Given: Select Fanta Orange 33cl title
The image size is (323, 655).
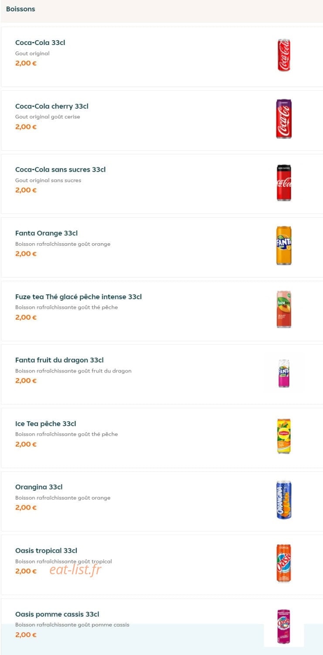Looking at the screenshot, I should (47, 233).
